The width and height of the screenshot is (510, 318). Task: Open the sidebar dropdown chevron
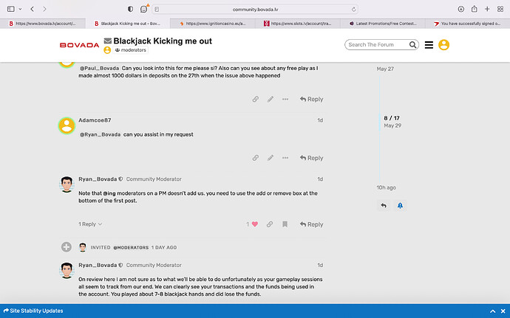[x=20, y=9]
